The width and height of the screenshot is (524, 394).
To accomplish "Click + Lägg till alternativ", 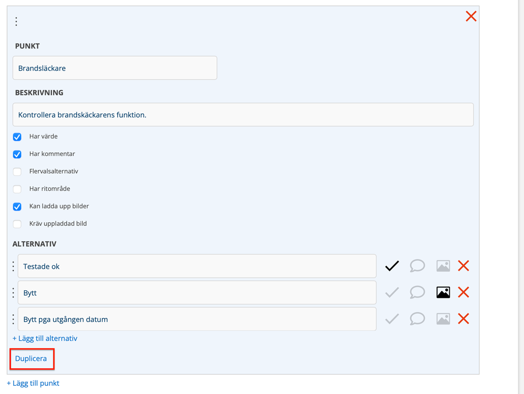I will (45, 338).
